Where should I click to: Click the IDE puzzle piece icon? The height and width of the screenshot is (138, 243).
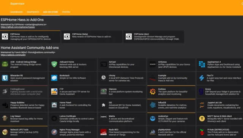click(104, 105)
